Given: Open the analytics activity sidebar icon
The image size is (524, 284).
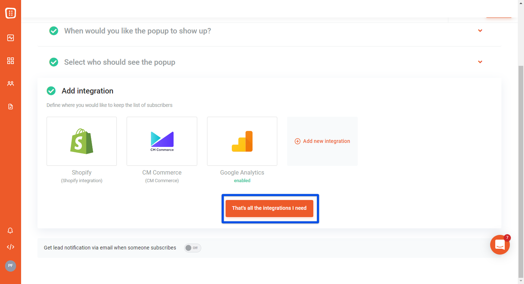Looking at the screenshot, I should click(x=11, y=38).
